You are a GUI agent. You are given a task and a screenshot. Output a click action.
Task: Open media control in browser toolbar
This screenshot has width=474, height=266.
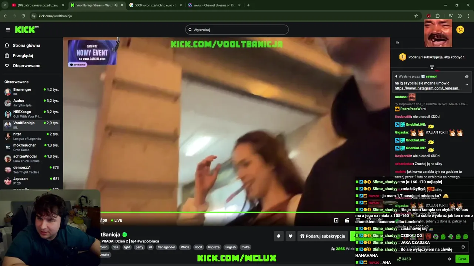click(x=450, y=16)
